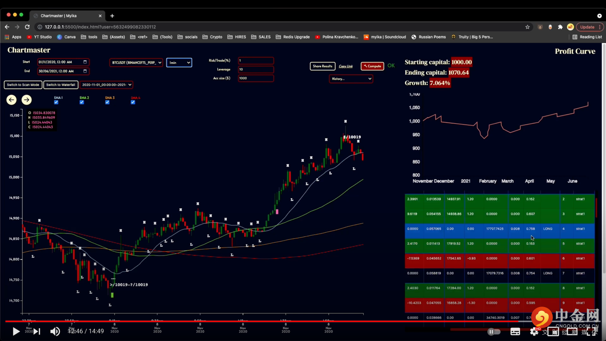This screenshot has height=341, width=606.
Task: Click the right arrow chart navigation icon
Action: [27, 100]
